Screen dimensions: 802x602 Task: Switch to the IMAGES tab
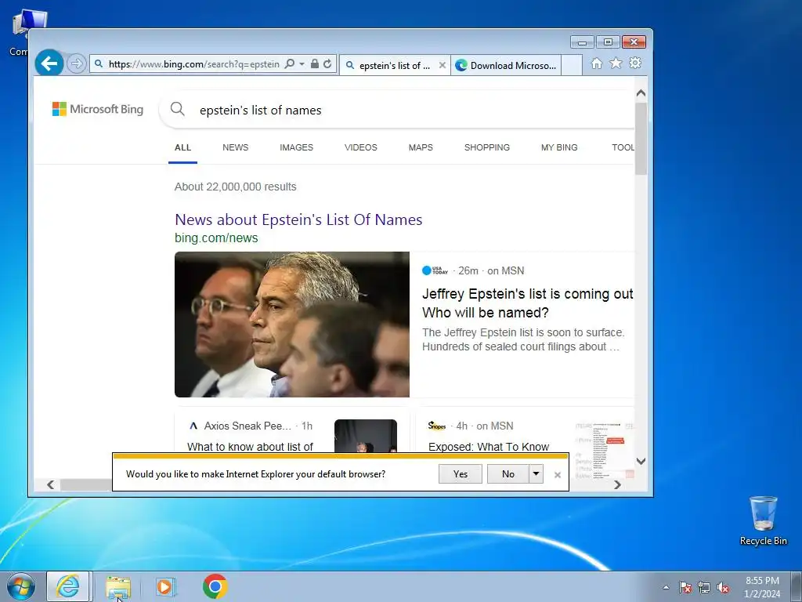[x=296, y=147]
